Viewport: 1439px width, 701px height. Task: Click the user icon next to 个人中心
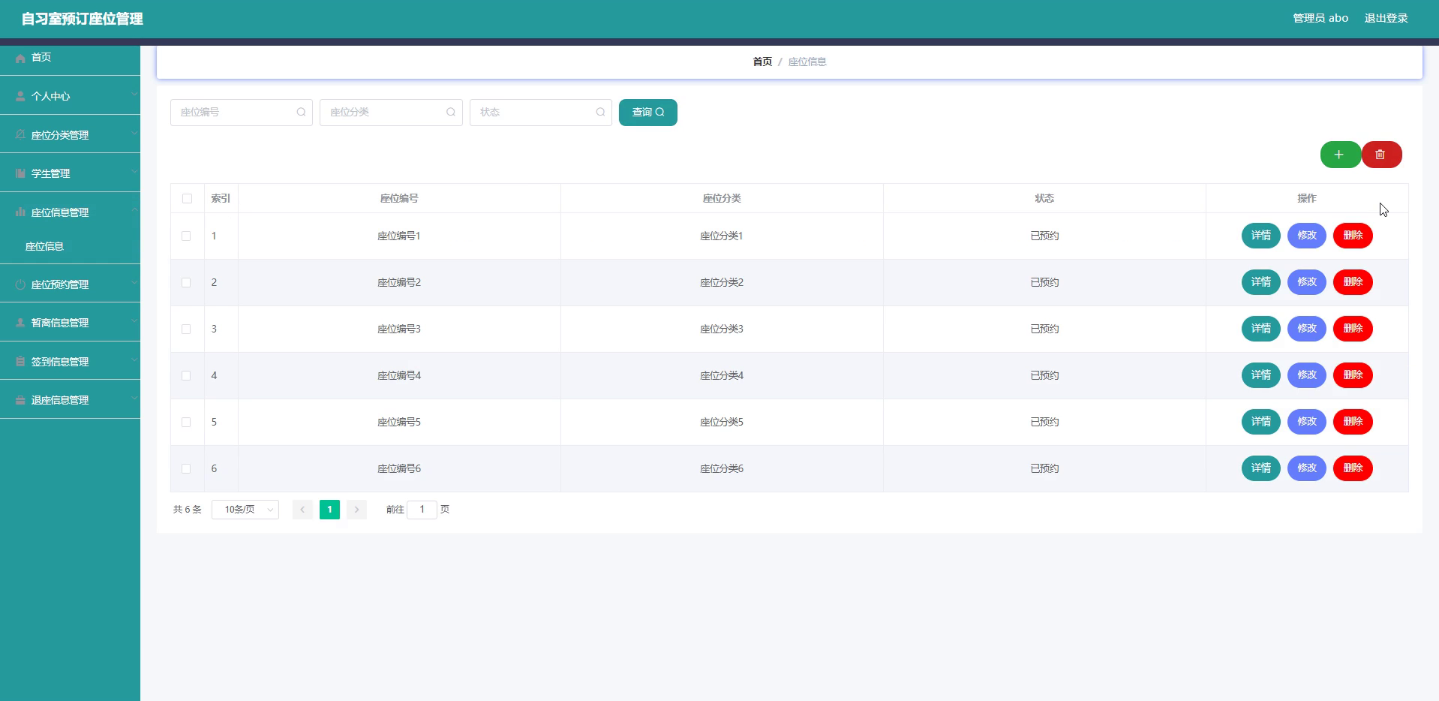(x=20, y=96)
